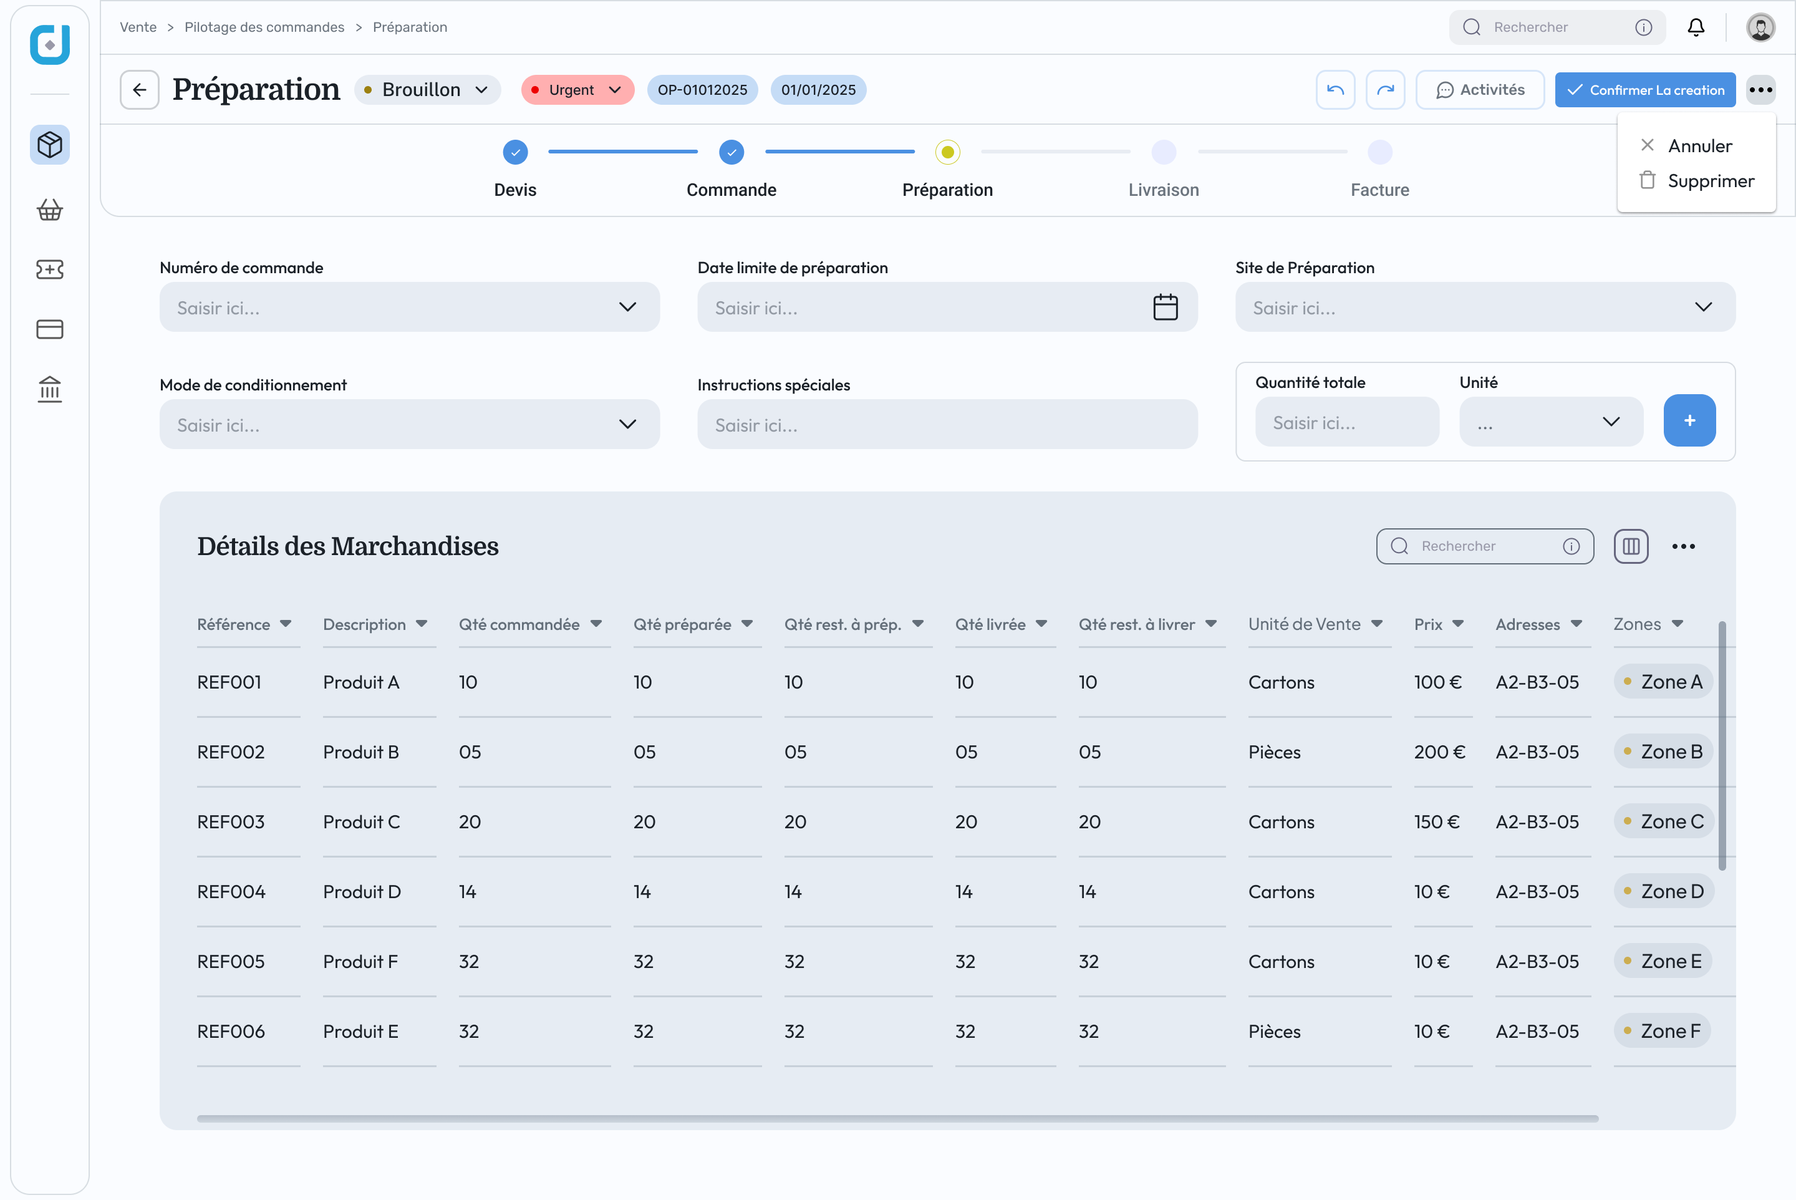Click the blue plus button for quantity
The width and height of the screenshot is (1796, 1200).
click(x=1689, y=420)
